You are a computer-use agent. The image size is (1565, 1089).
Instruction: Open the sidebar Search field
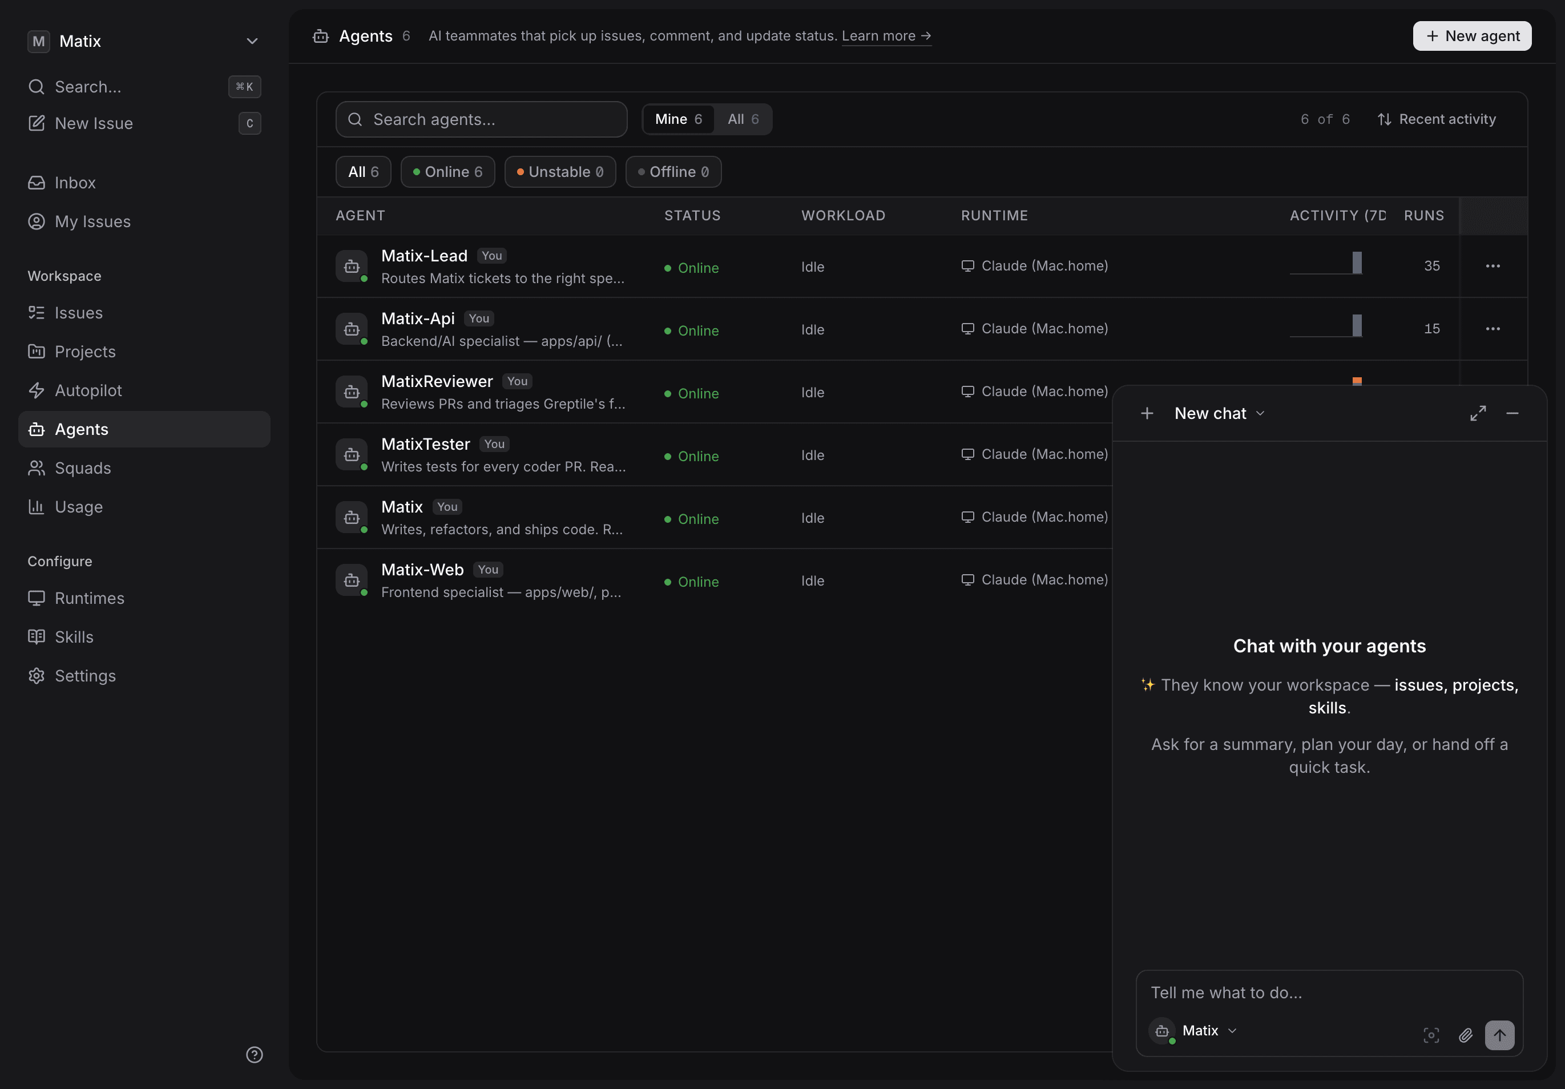coord(144,87)
